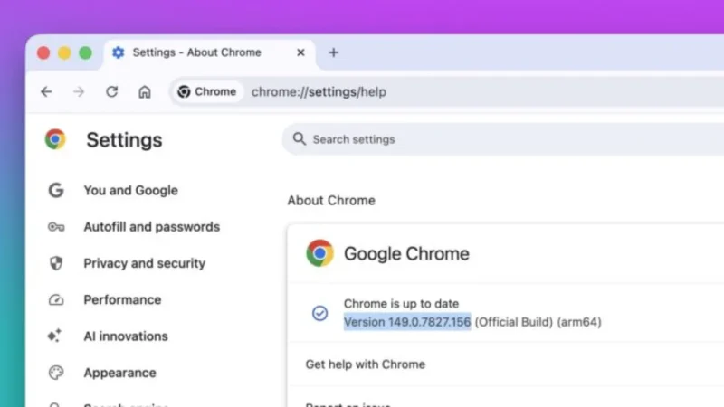Click the Google Chrome title text
Image resolution: width=724 pixels, height=407 pixels.
coord(406,253)
